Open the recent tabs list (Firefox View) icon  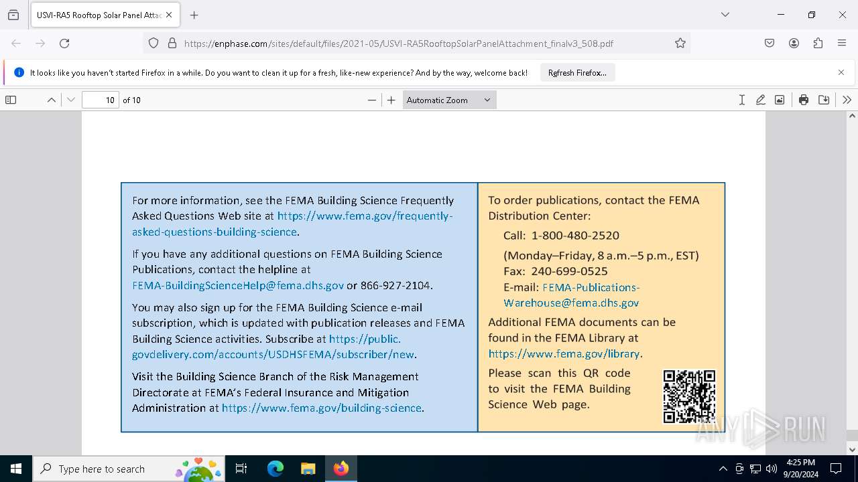click(13, 15)
